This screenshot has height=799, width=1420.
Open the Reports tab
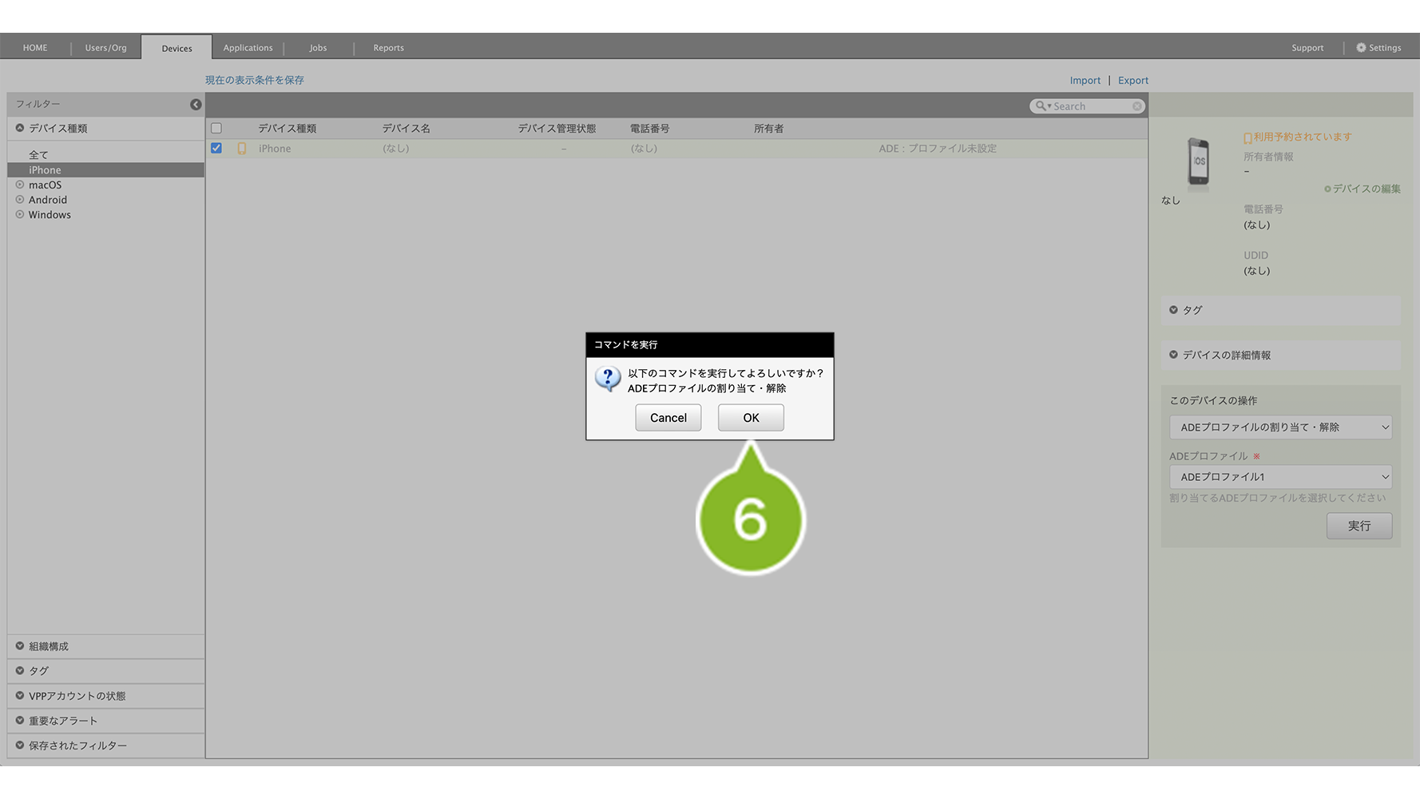pos(388,48)
